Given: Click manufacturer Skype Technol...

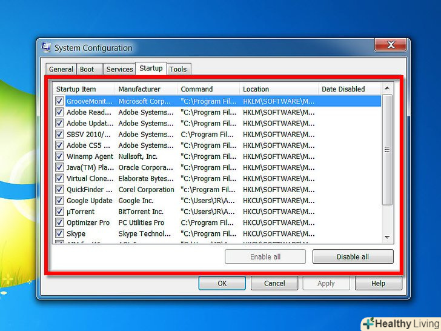Looking at the screenshot, I should (x=145, y=233).
